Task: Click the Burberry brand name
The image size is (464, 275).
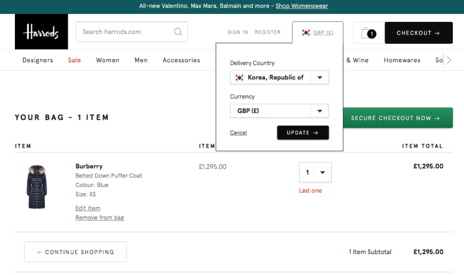Action: pos(89,166)
